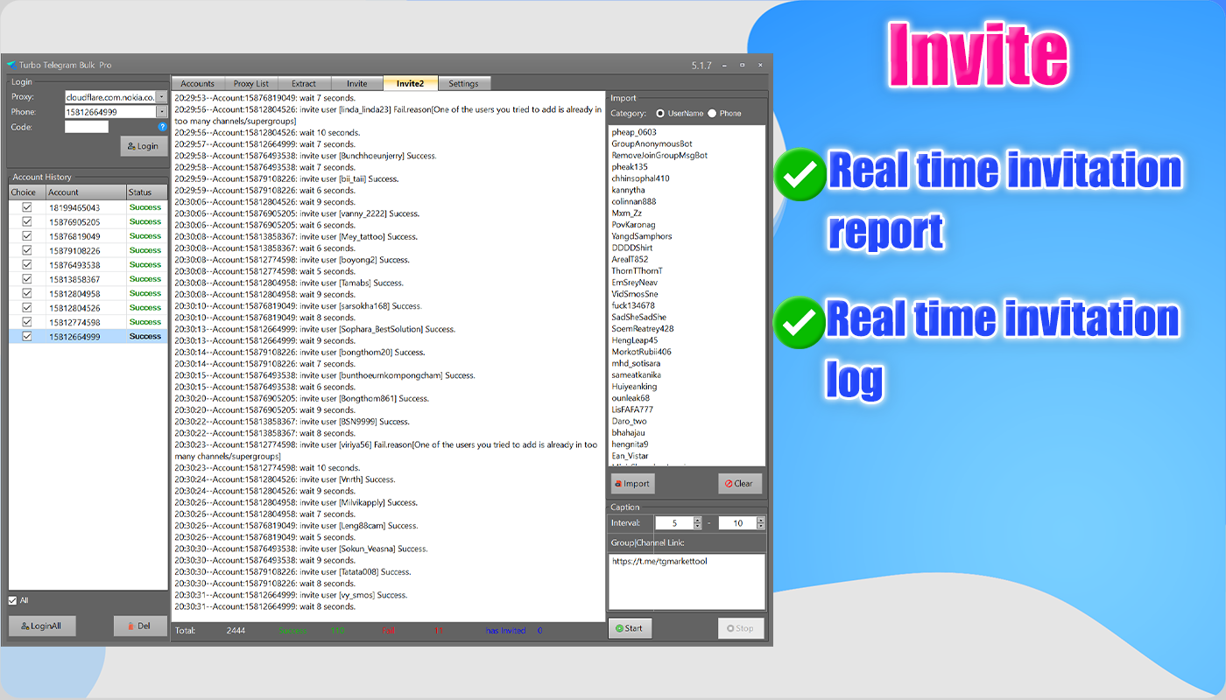Toggle the All accounts checkbox
This screenshot has height=700, width=1226.
click(12, 600)
